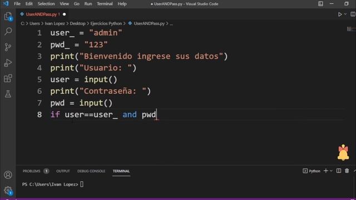This screenshot has width=356, height=200.
Task: Switch to the Debug Console tab
Action: (91, 171)
